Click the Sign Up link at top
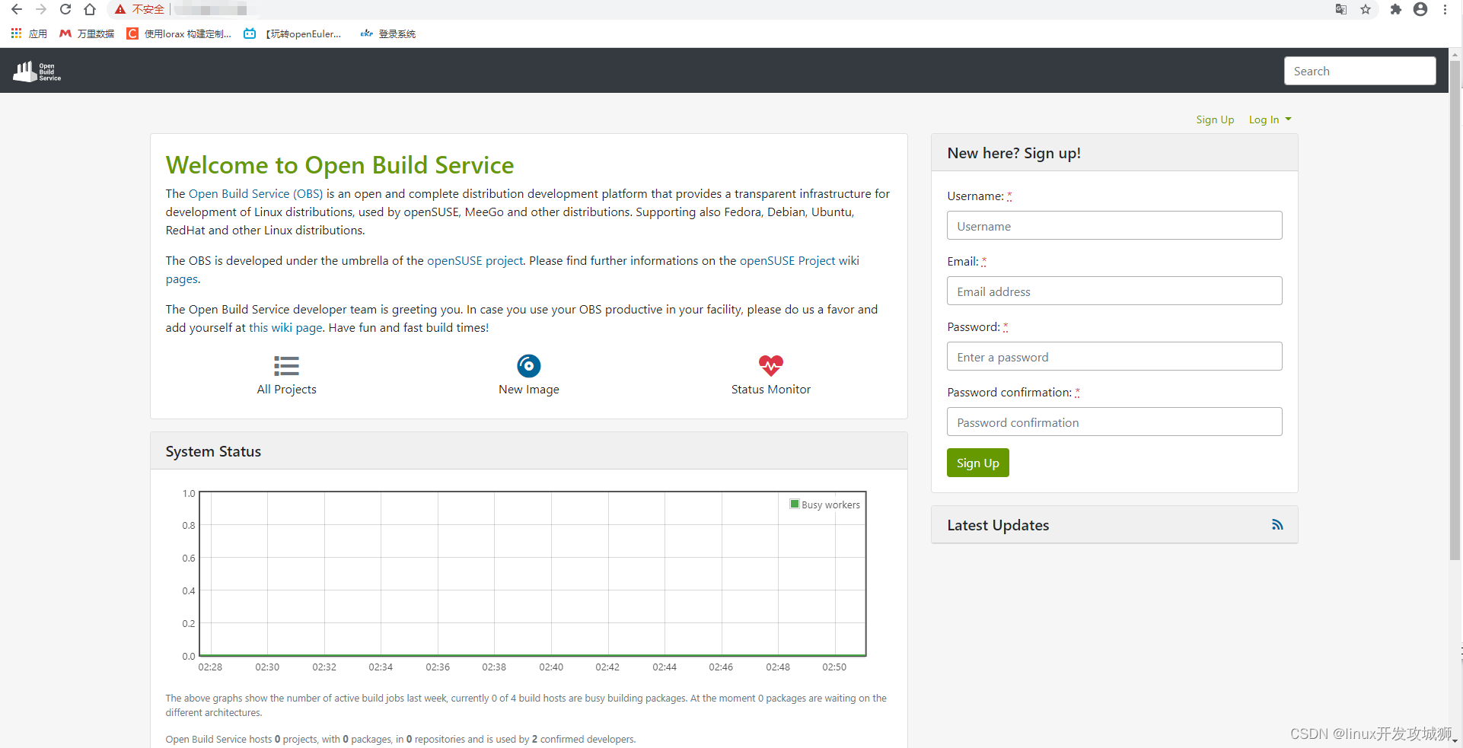1463x748 pixels. tap(1215, 119)
